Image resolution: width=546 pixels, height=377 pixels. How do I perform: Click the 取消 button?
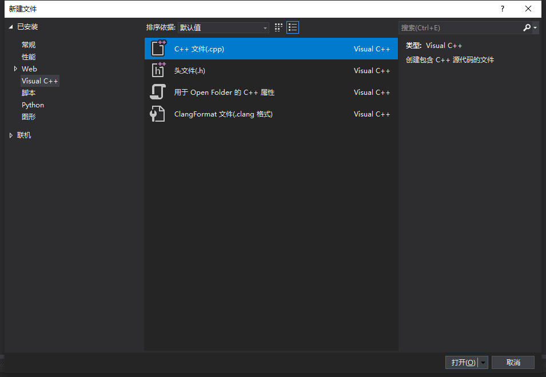click(513, 362)
